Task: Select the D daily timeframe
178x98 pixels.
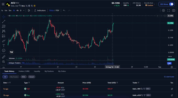Action: point(21,10)
